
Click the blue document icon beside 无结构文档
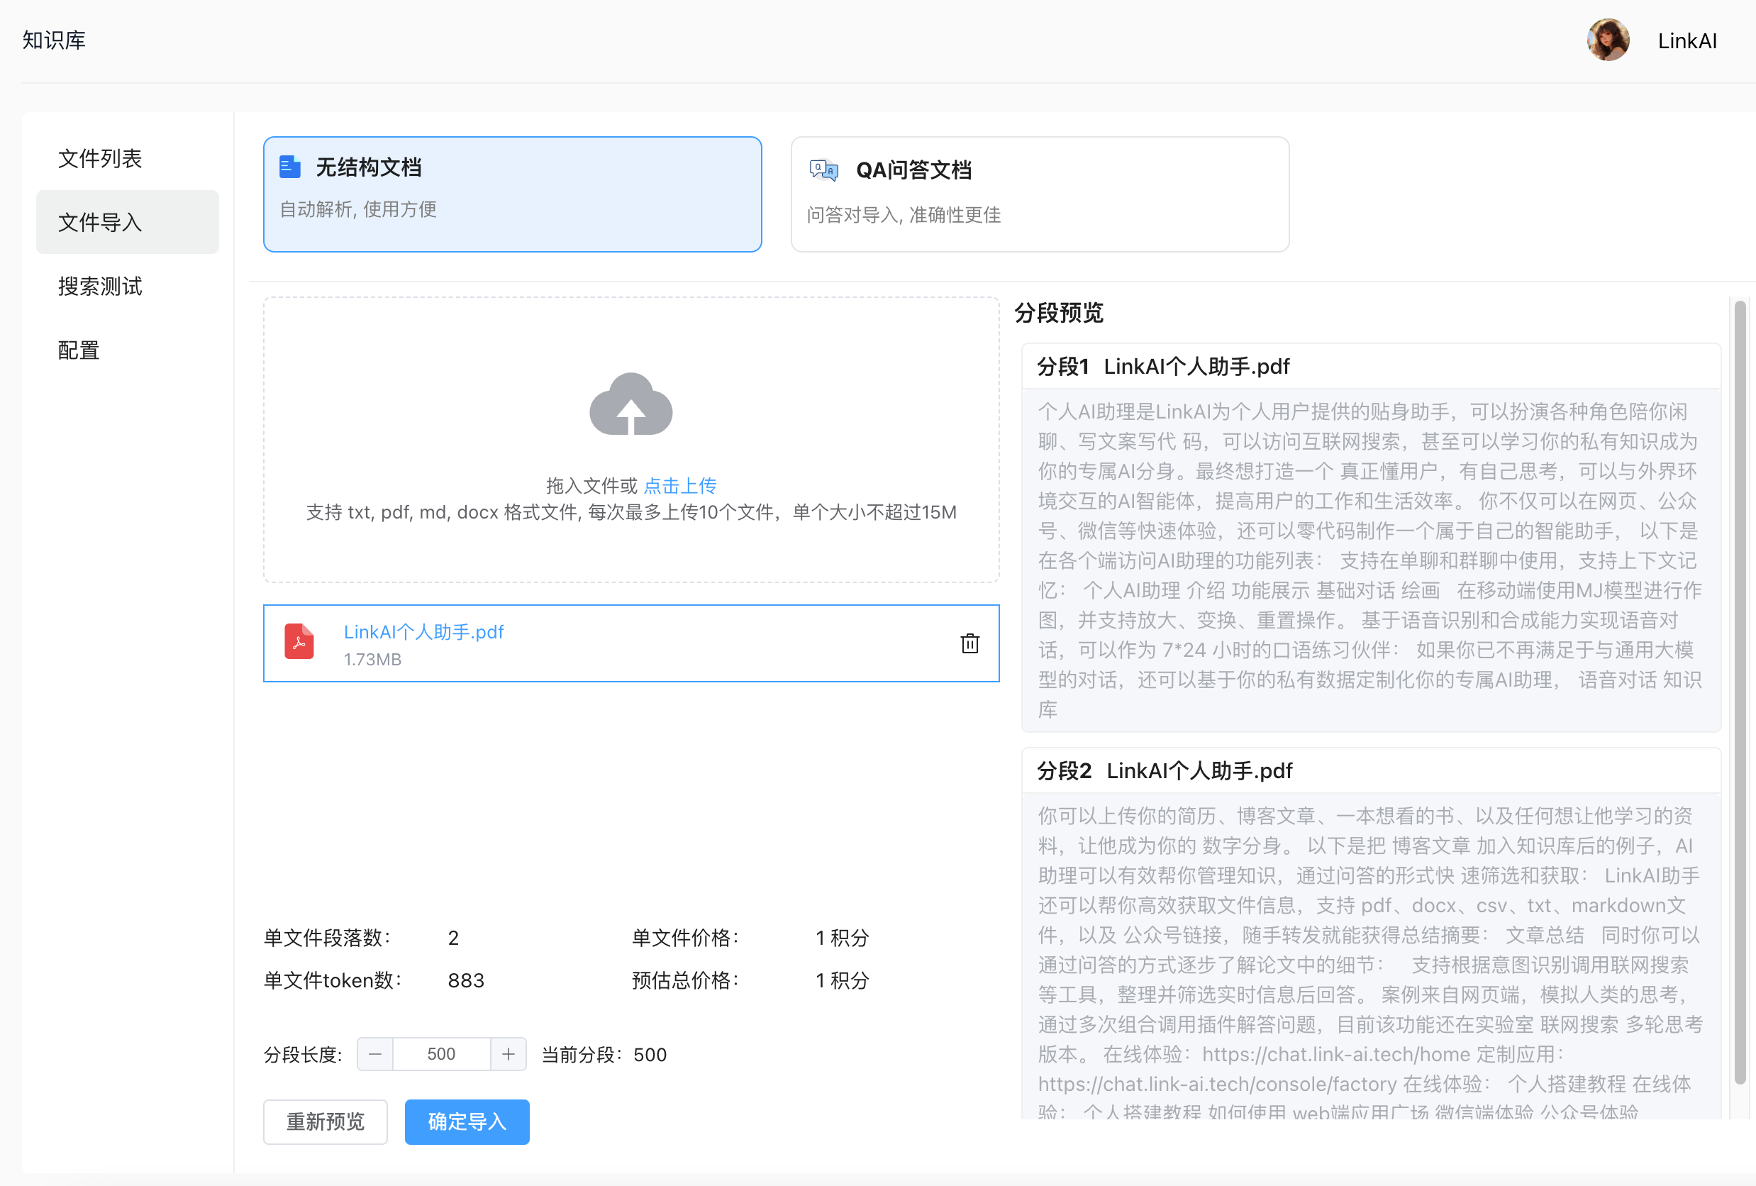[289, 167]
